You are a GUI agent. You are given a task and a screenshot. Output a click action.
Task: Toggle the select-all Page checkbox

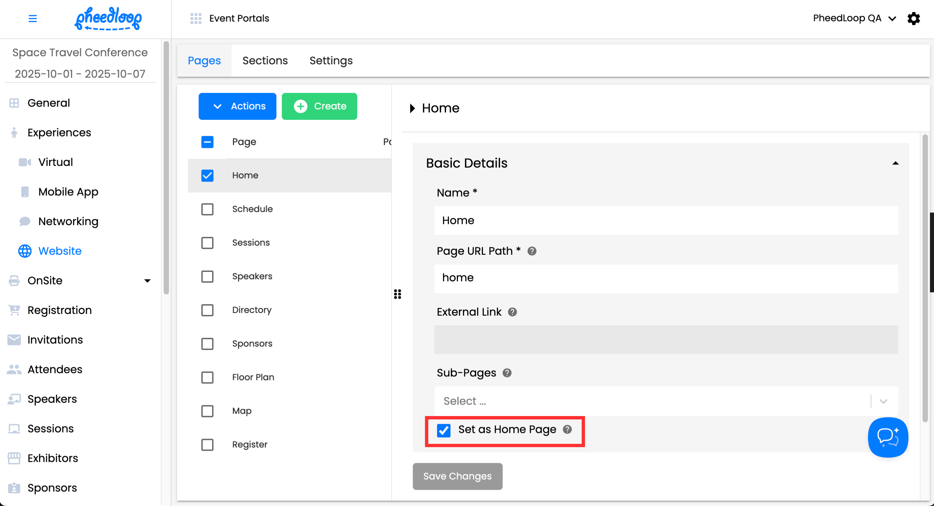click(208, 142)
